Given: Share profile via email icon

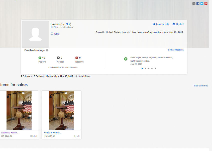Looking at the screenshot, I should click(194, 4).
